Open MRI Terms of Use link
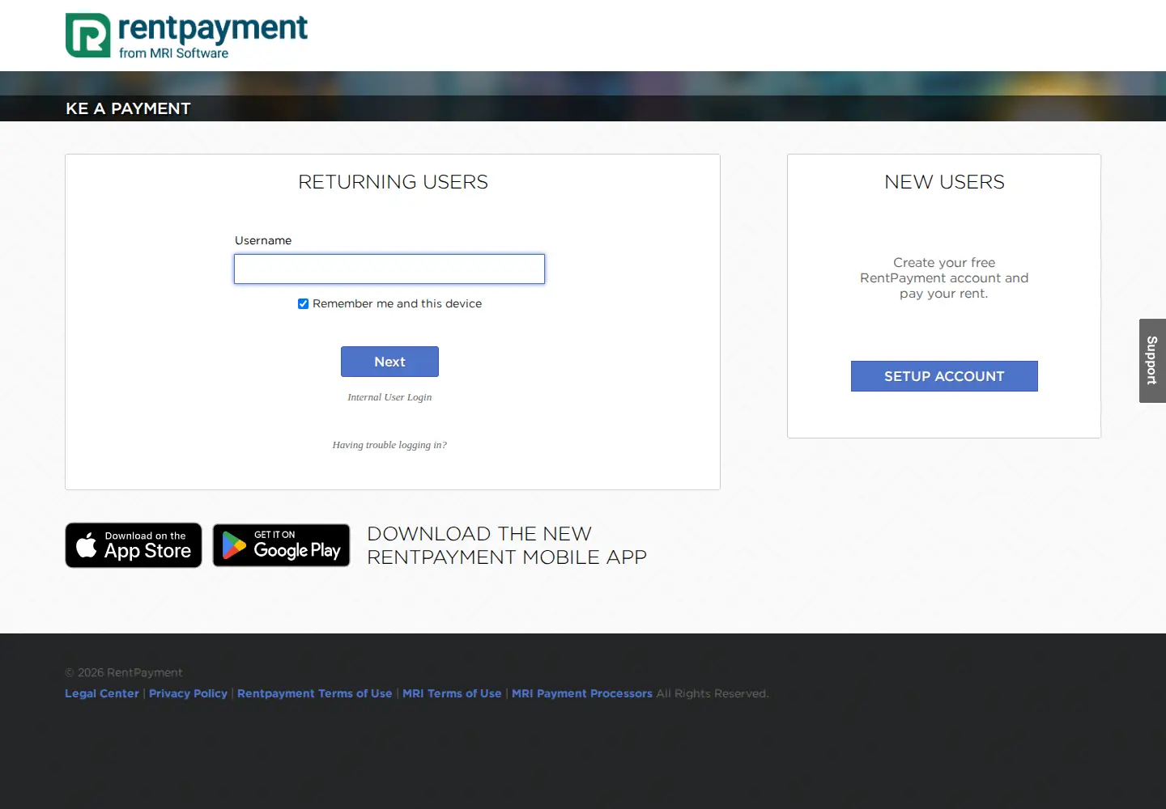The width and height of the screenshot is (1166, 809). point(452,693)
